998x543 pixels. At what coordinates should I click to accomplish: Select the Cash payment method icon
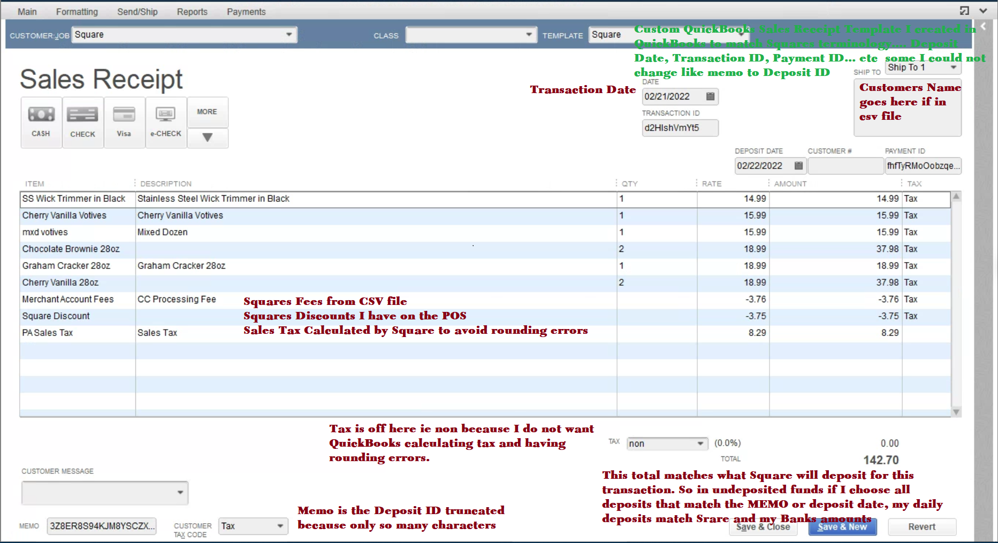point(41,122)
